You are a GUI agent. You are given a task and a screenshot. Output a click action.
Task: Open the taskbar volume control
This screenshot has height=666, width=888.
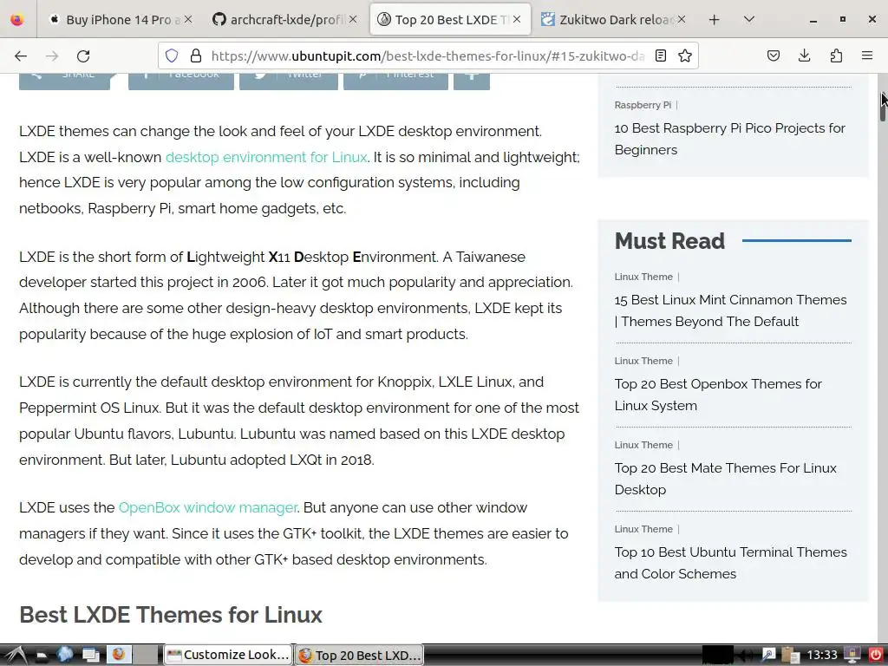click(747, 656)
